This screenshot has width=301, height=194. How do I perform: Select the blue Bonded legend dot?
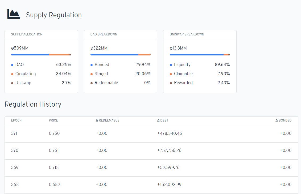tap(92, 65)
